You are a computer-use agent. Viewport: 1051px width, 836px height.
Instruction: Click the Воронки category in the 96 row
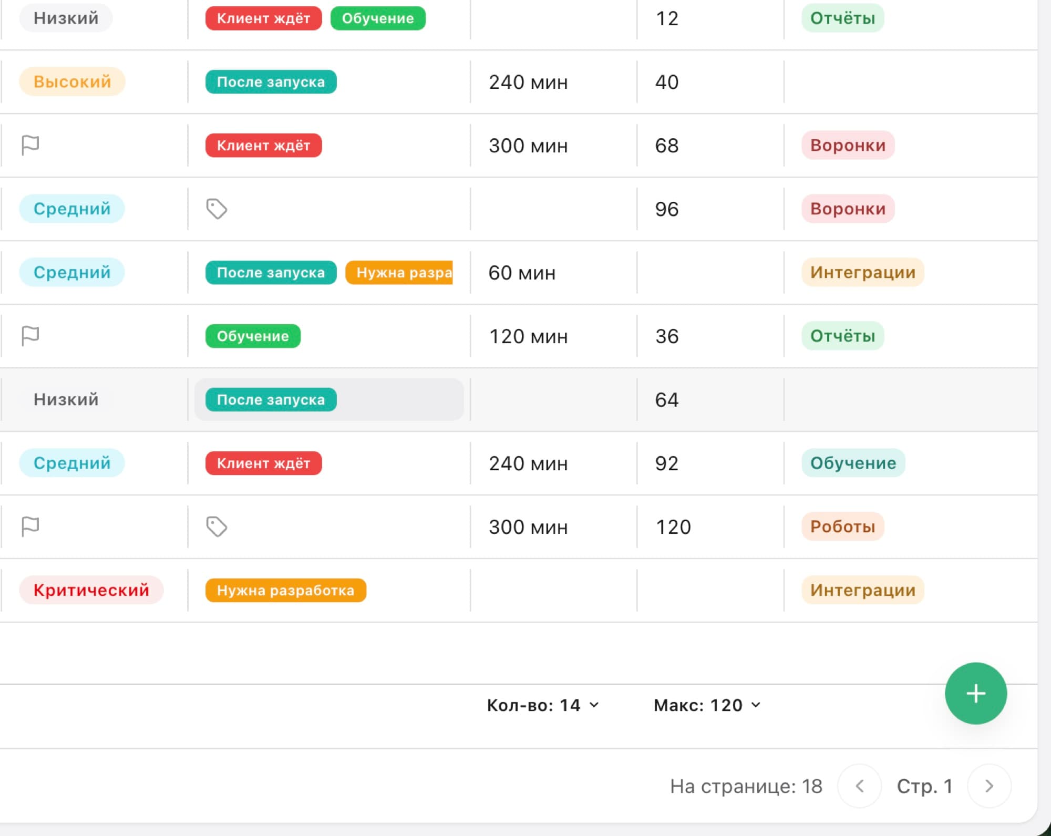848,209
